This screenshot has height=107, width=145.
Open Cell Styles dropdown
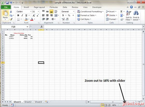point(84,19)
